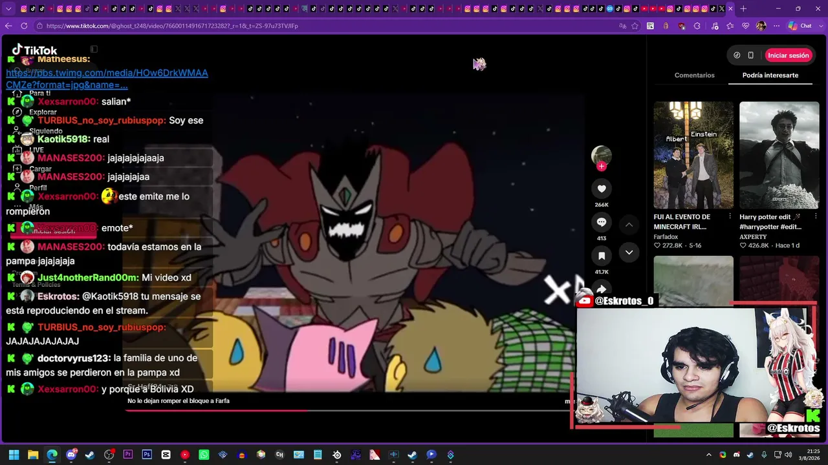Click the video progress bar
This screenshot has height=465, width=828.
348,410
